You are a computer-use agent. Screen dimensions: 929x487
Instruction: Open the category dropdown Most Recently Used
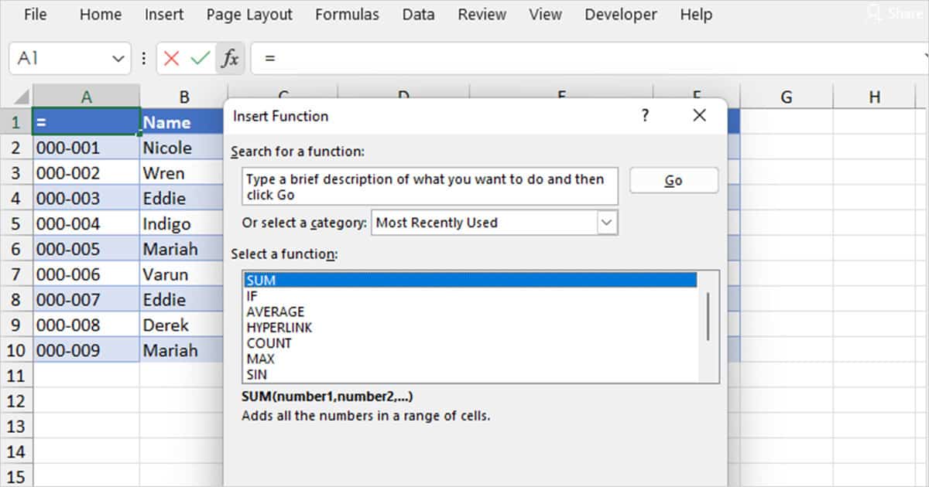tap(607, 223)
